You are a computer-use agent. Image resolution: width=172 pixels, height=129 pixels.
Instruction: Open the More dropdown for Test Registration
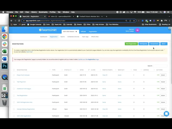163,95
